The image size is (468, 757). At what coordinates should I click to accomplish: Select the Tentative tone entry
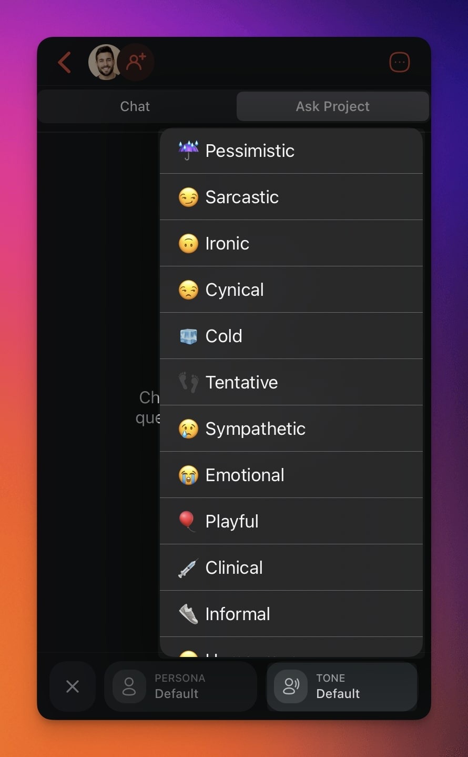(x=291, y=382)
